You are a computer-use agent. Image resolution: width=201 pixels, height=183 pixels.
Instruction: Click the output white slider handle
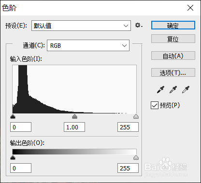tap(136, 157)
